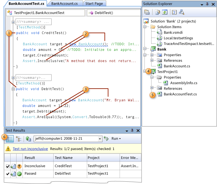Open the Run button dropdown arrow
The width and height of the screenshot is (217, 184).
120,138
